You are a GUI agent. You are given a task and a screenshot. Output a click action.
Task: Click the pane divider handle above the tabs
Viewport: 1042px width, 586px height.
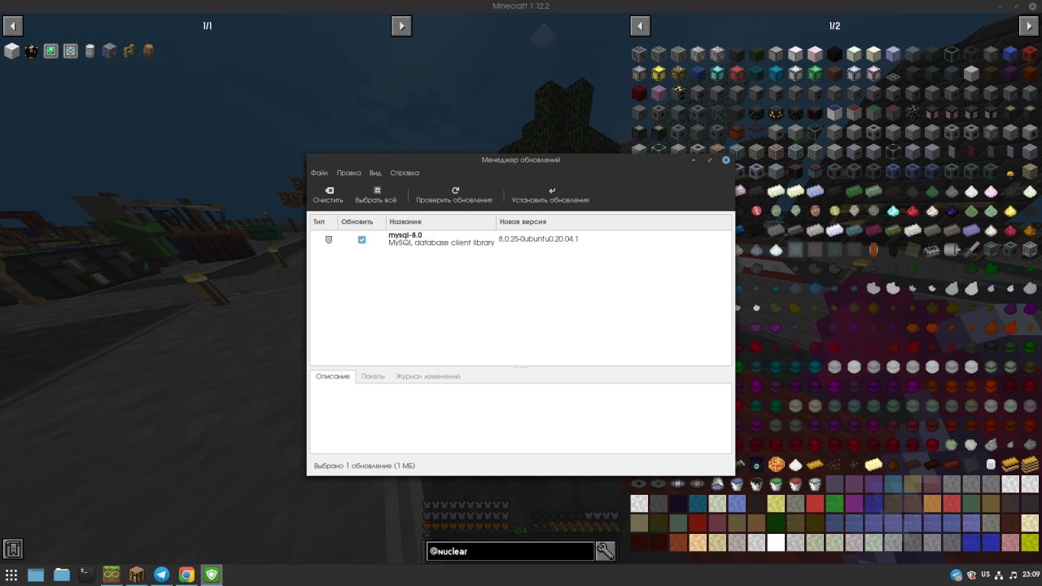pyautogui.click(x=521, y=368)
